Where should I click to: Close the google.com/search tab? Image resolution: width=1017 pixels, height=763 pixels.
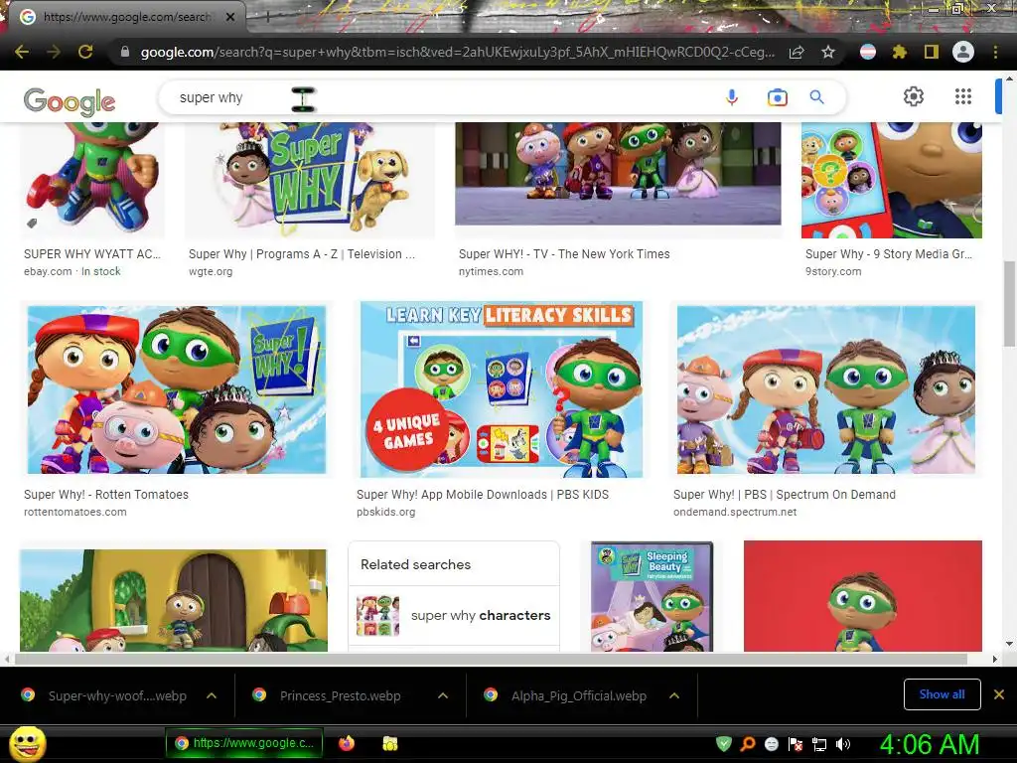pos(230,18)
